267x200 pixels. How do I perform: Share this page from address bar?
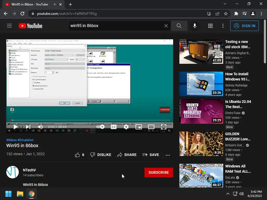pos(217,14)
